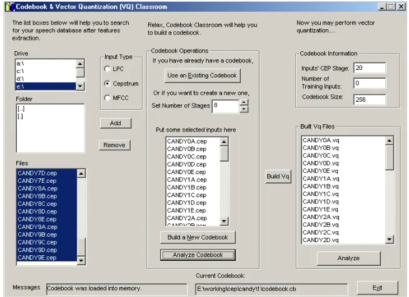The image size is (409, 297).
Task: Click the Built Vq Files scrollbar thumb
Action: [x=390, y=157]
